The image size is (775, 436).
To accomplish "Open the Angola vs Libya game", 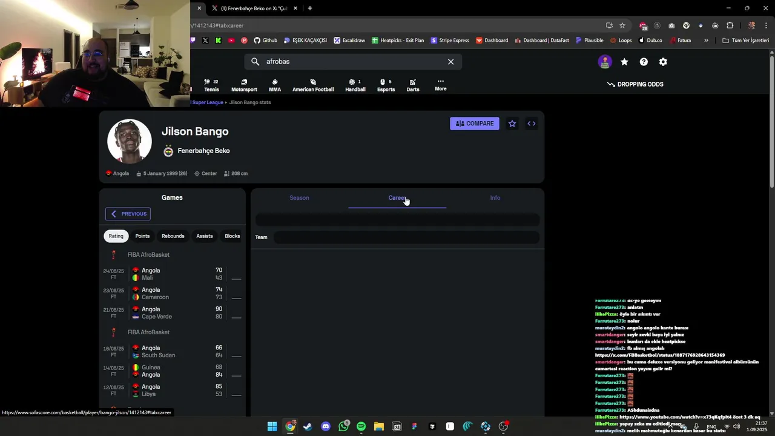I will (173, 391).
